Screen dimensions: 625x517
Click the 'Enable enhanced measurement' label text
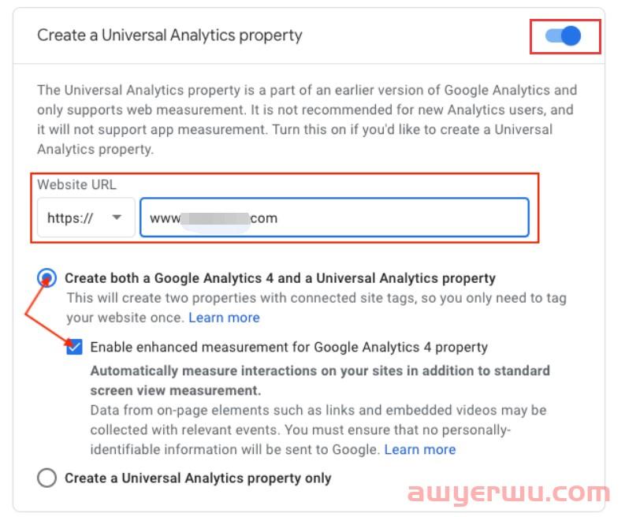pyautogui.click(x=289, y=347)
